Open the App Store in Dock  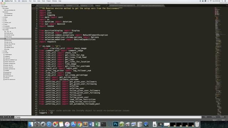pos(73,124)
